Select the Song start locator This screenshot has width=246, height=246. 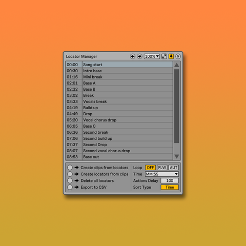128,65
